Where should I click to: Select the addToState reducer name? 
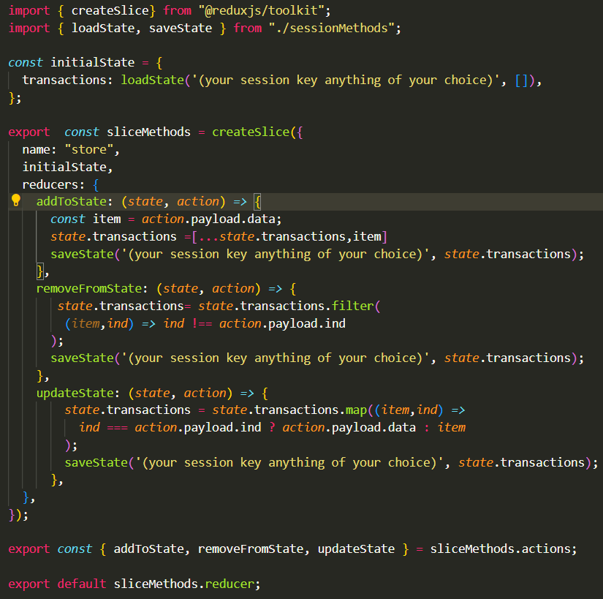(71, 201)
